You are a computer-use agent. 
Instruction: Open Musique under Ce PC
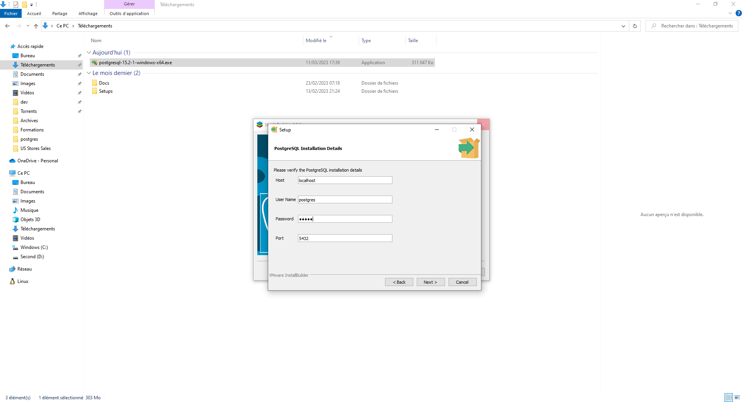tap(29, 210)
